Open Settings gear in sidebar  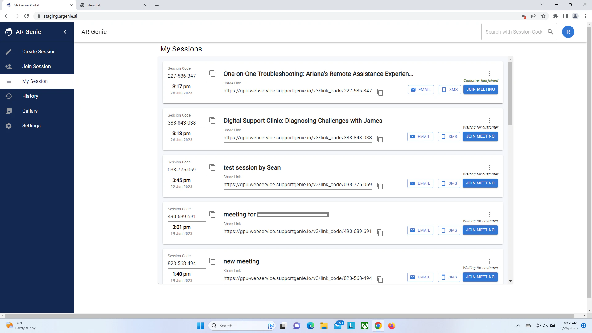tap(9, 125)
